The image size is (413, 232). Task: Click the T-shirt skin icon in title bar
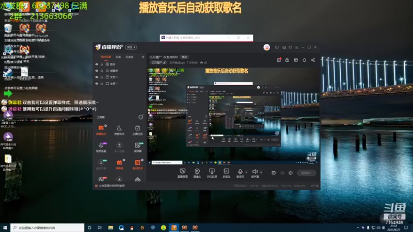point(290,47)
